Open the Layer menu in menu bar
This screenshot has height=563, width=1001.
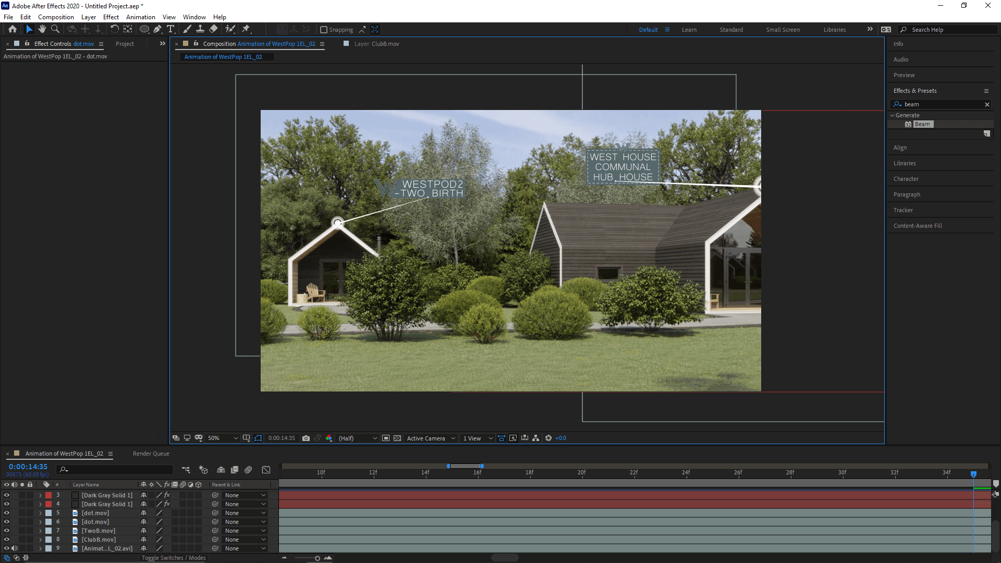pos(88,17)
